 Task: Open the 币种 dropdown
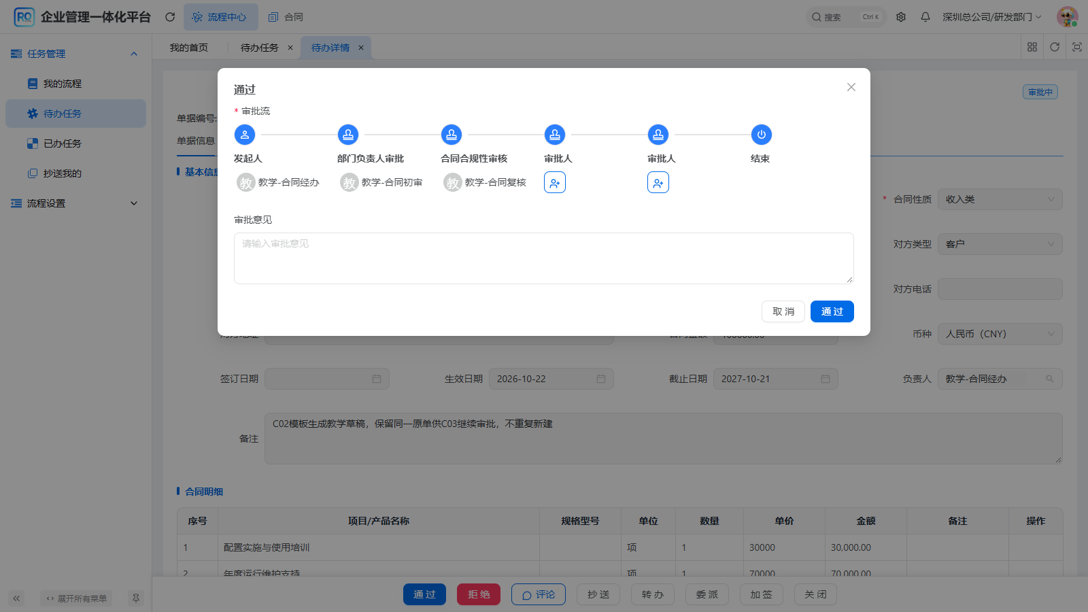[x=1000, y=334]
